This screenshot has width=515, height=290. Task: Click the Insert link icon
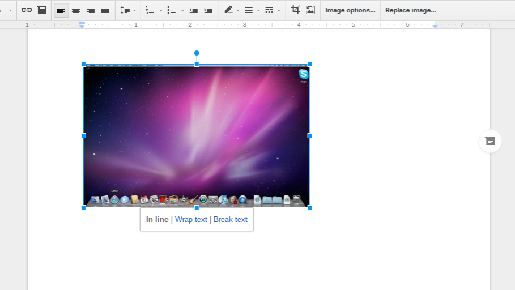(26, 10)
